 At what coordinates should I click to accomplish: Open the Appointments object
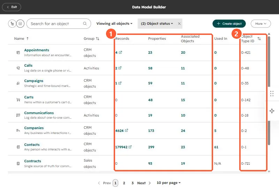coord(37,50)
